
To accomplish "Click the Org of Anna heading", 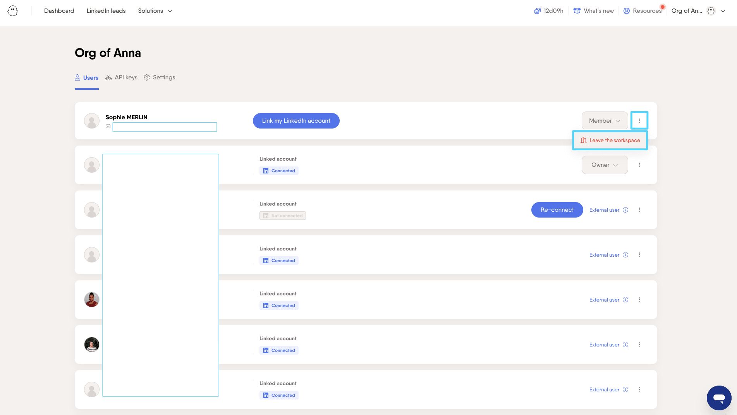I will tap(108, 53).
